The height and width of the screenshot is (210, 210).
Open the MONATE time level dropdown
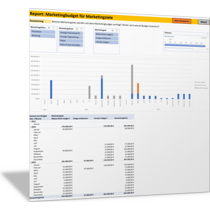pos(205,38)
